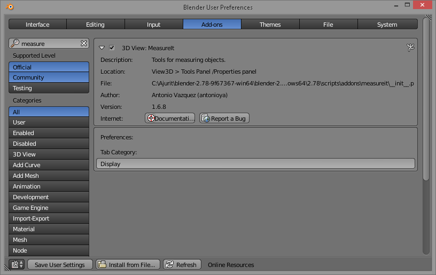Open MeasureIt Documentation link button
Image resolution: width=436 pixels, height=275 pixels.
170,119
